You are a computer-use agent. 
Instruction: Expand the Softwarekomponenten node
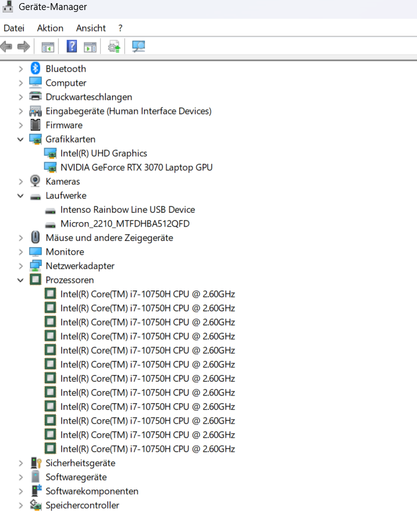21,491
